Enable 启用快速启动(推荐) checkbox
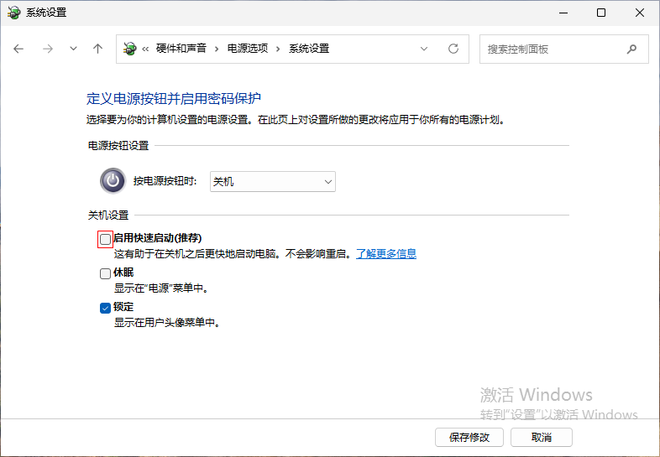The height and width of the screenshot is (457, 660). (105, 239)
